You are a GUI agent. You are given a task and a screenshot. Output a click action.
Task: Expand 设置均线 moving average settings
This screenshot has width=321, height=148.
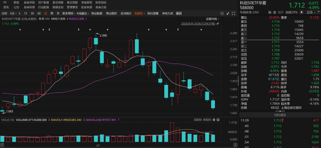(x=213, y=19)
